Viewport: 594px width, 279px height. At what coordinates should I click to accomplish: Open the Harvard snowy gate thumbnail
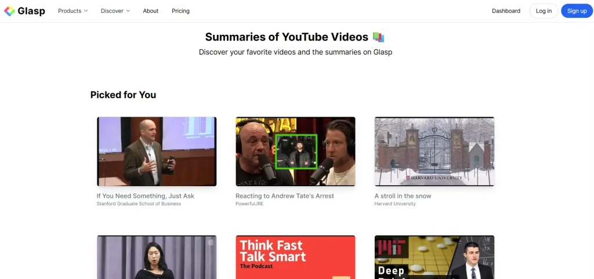click(x=434, y=151)
